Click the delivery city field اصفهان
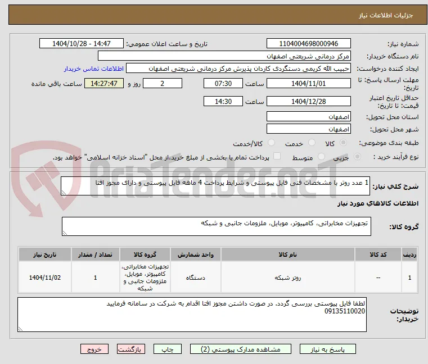 tap(308, 129)
